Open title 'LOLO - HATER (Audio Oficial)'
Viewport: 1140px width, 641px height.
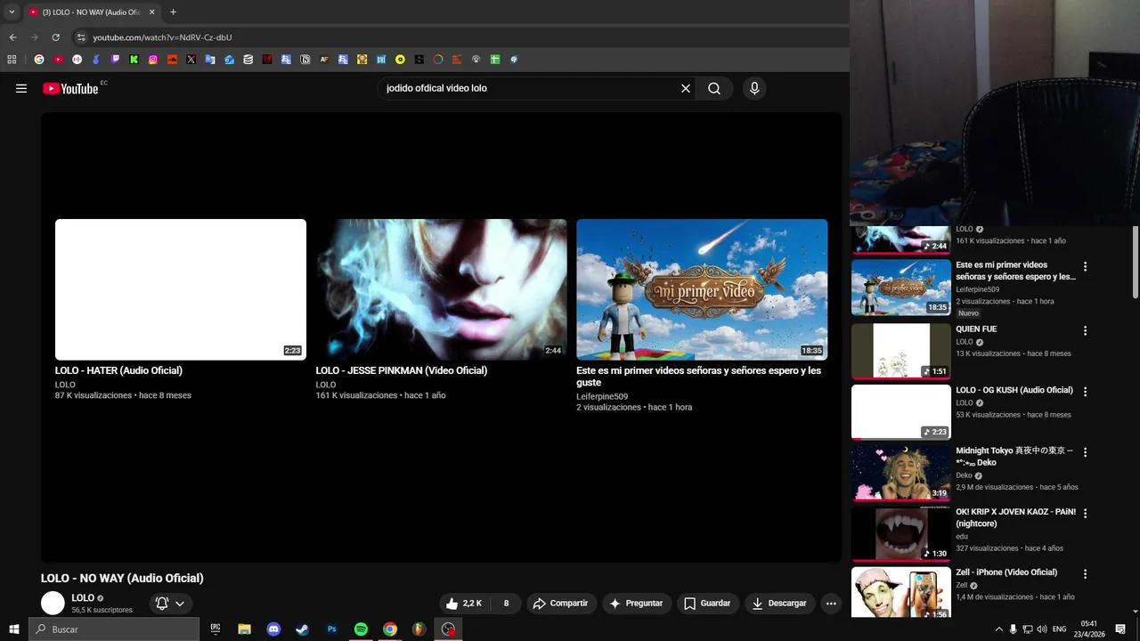118,370
